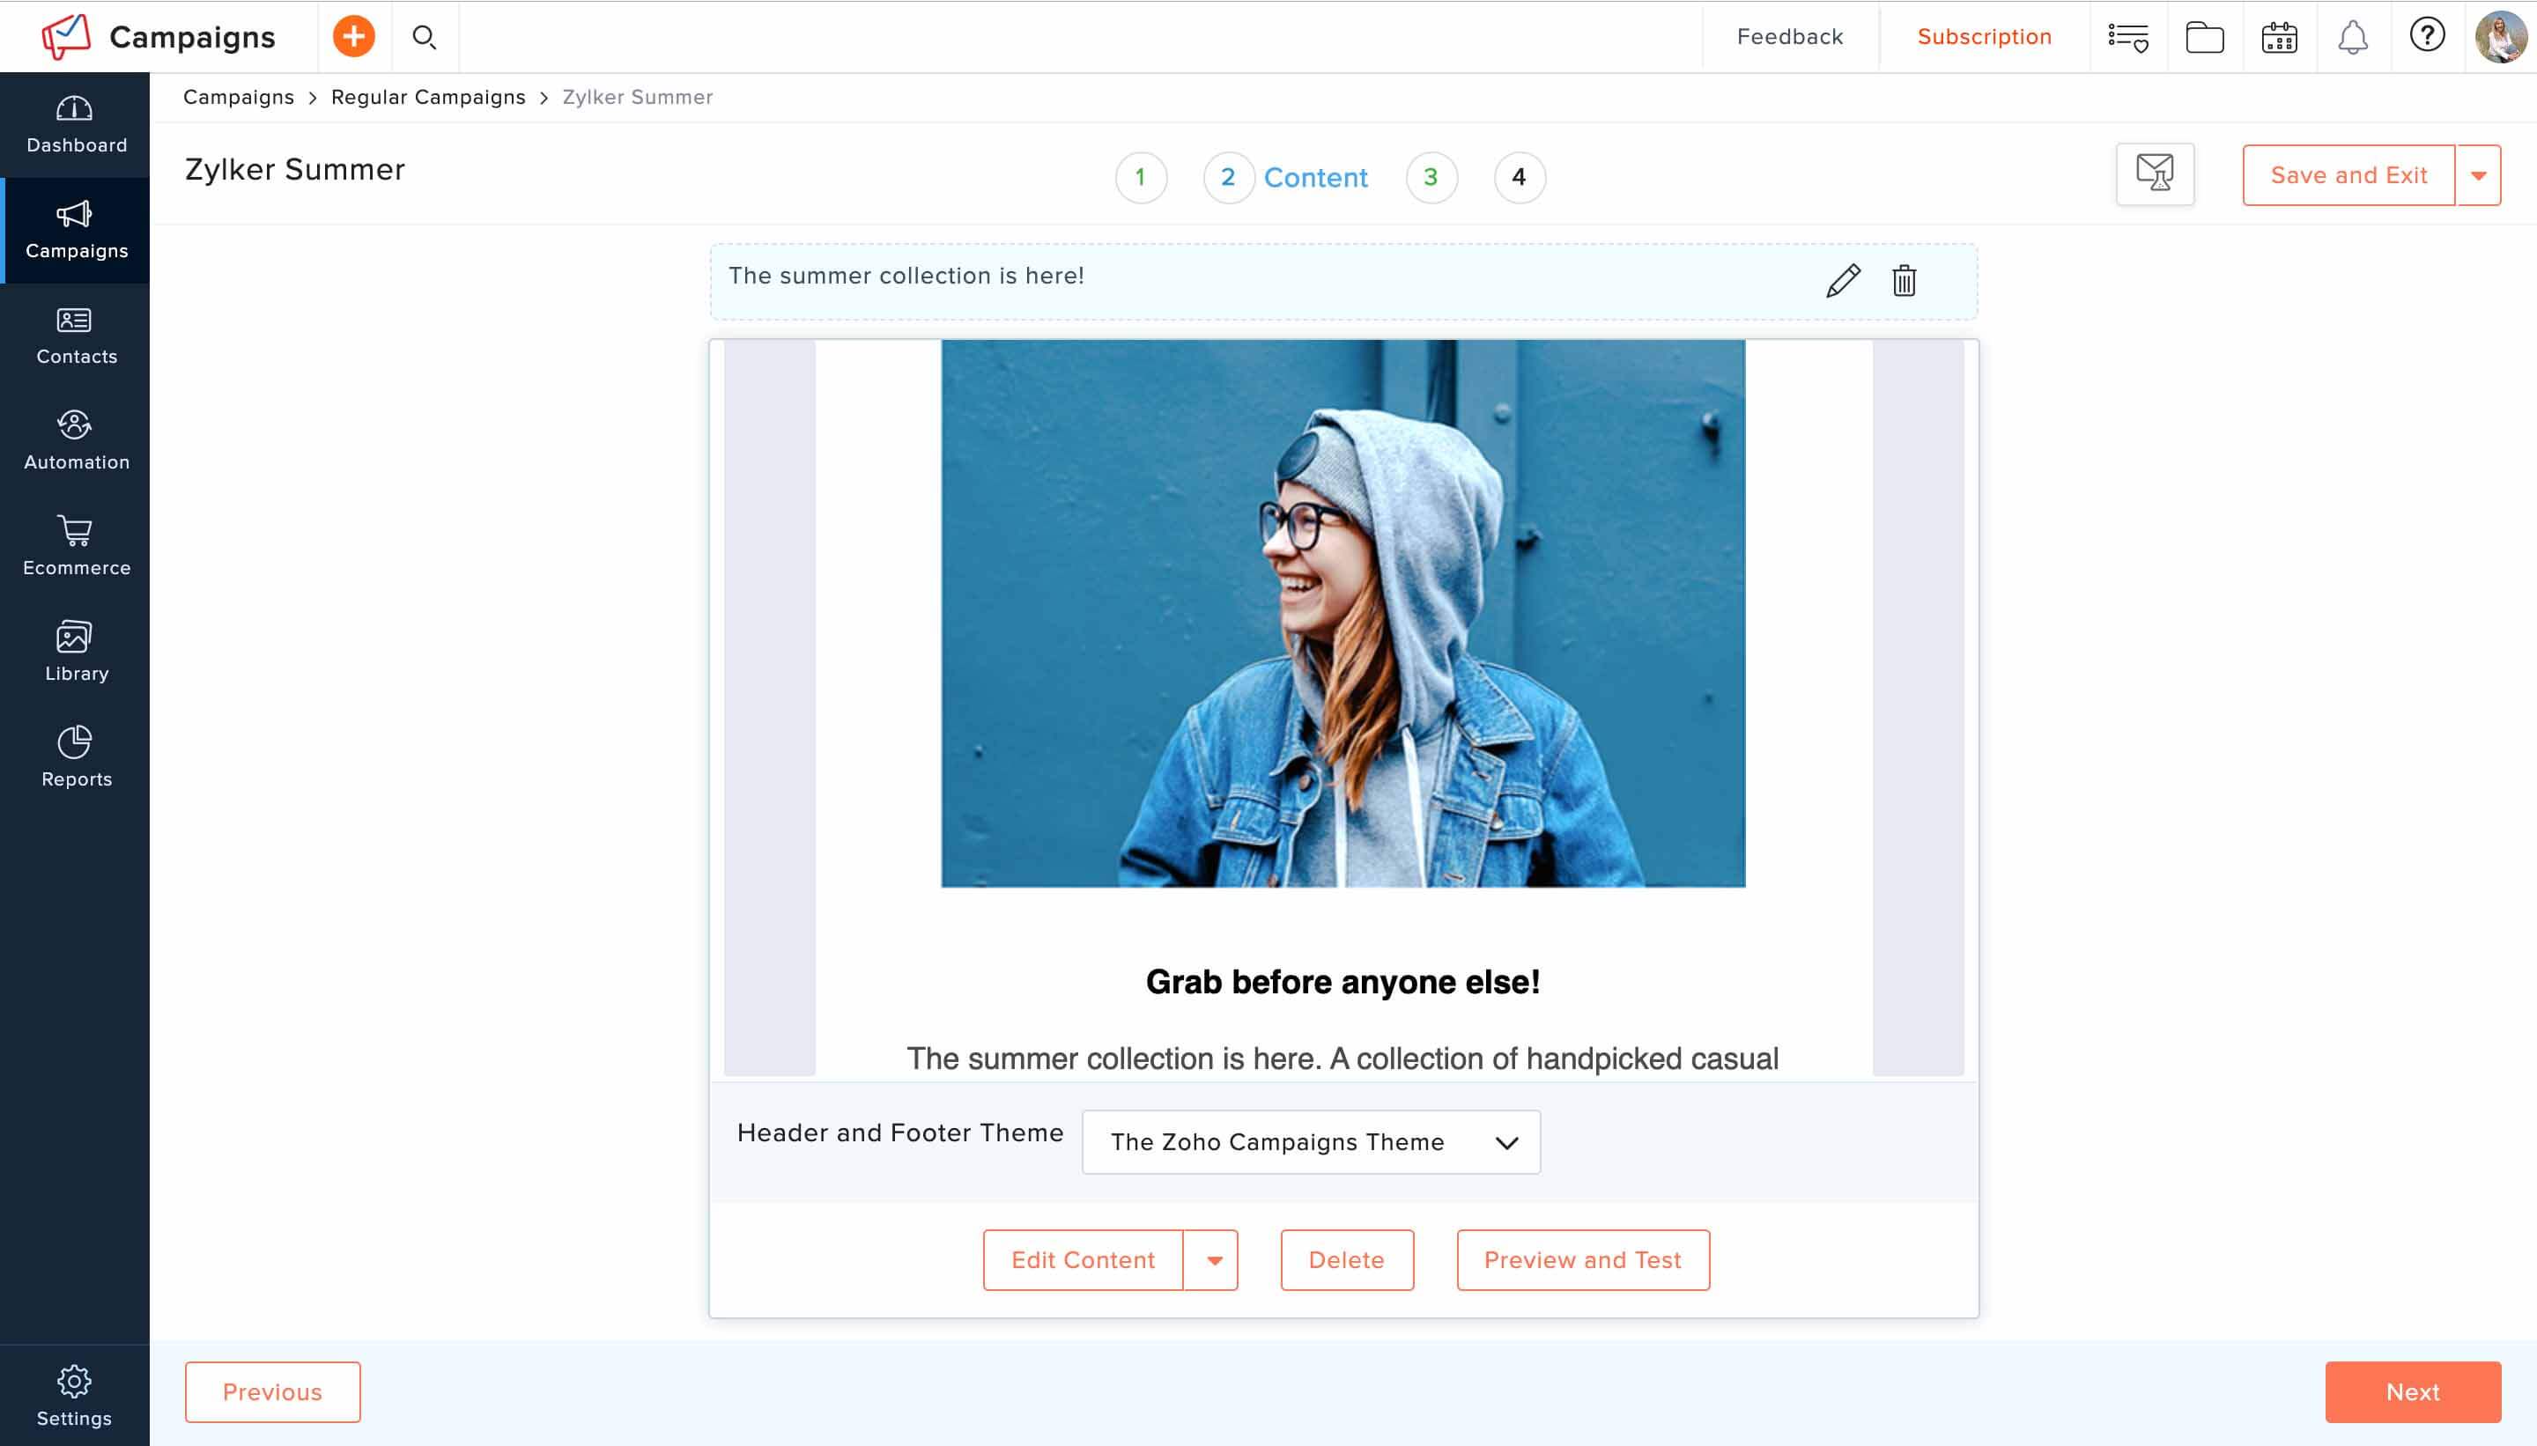Click the Delete button
Viewport: 2537px width, 1446px height.
(1345, 1258)
